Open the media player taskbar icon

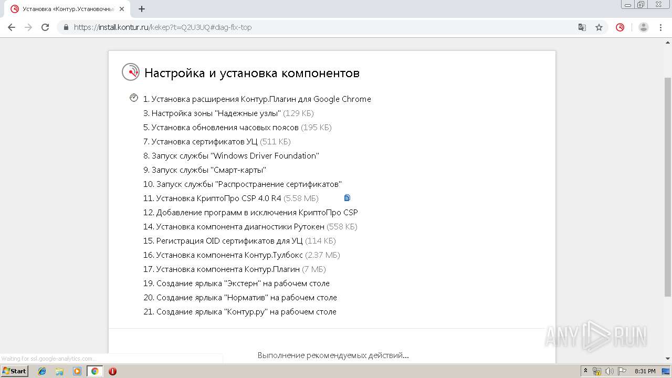77,371
